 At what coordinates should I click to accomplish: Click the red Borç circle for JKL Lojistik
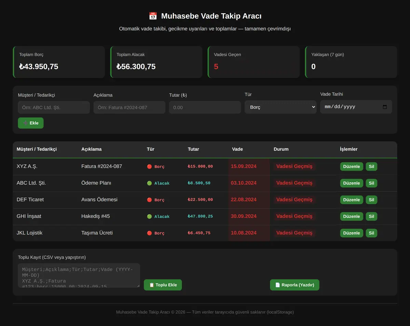click(x=149, y=233)
